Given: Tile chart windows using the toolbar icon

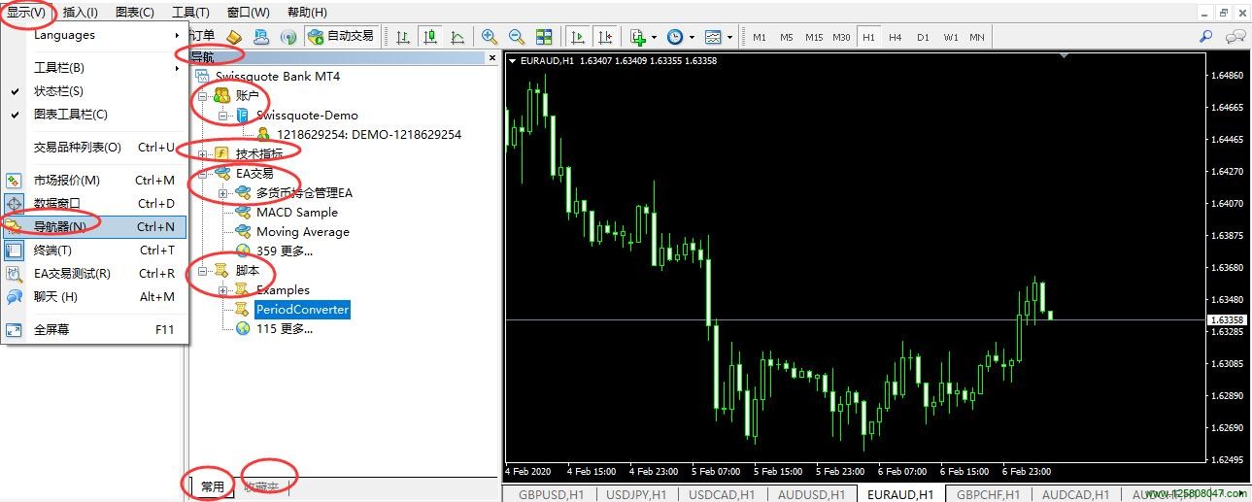Looking at the screenshot, I should point(544,37).
